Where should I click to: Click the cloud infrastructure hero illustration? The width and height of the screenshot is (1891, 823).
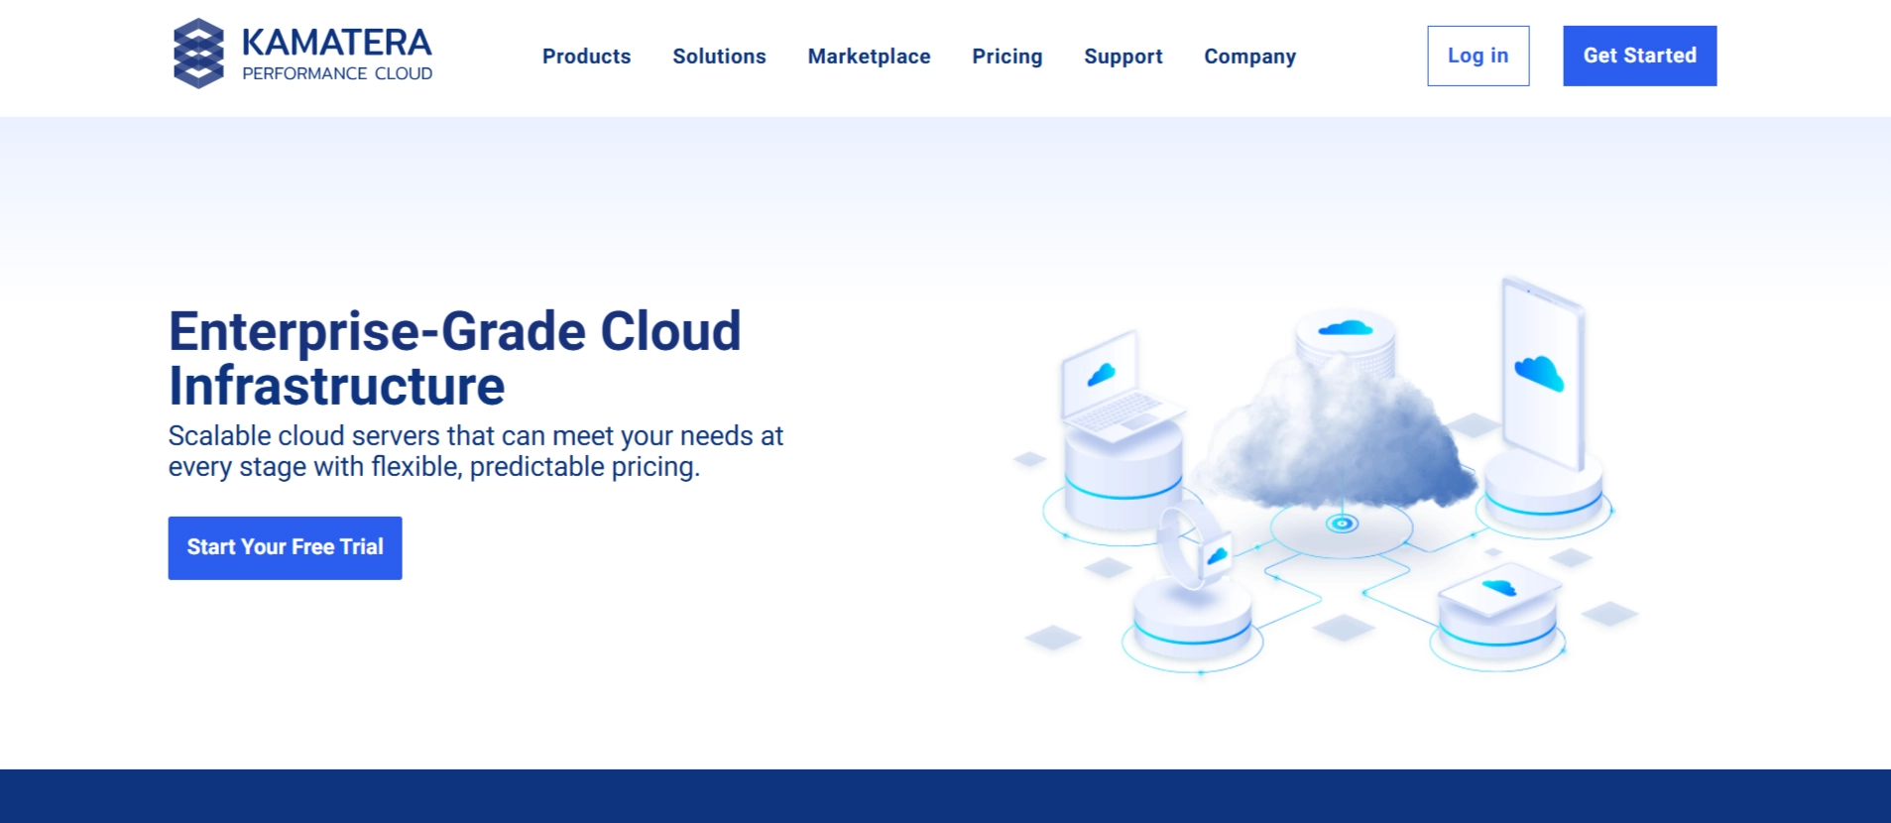[x=1326, y=476]
